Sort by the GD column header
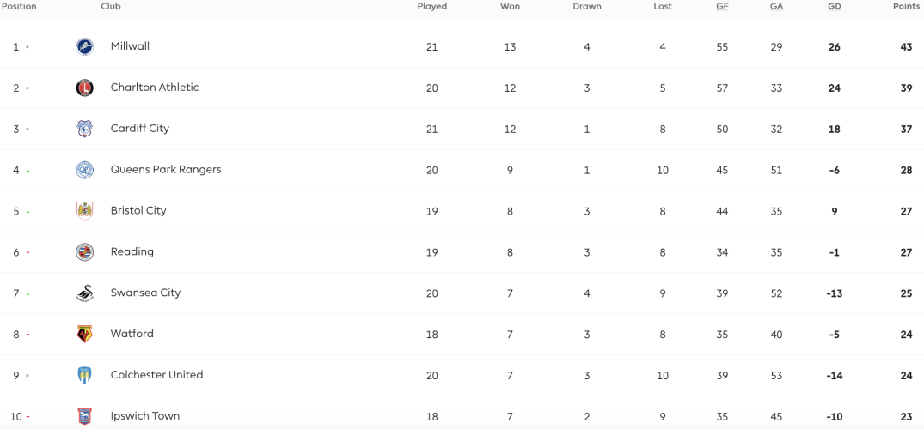 (835, 7)
